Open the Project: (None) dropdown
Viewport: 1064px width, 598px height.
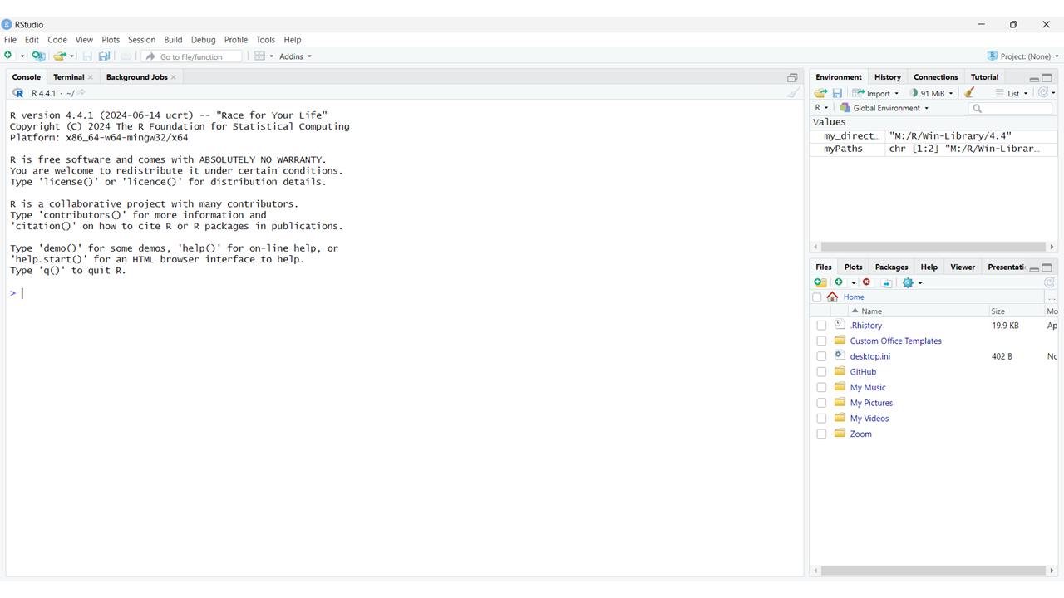tap(1023, 56)
